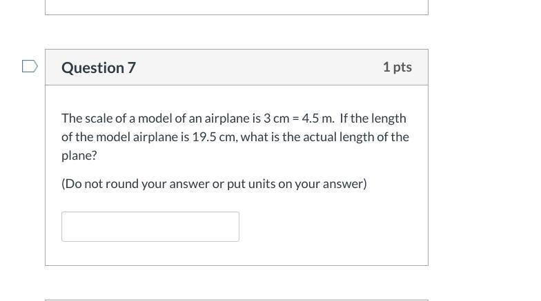This screenshot has width=541, height=301.
Task: Click blank area right of answer field
Action: [x=331, y=227]
